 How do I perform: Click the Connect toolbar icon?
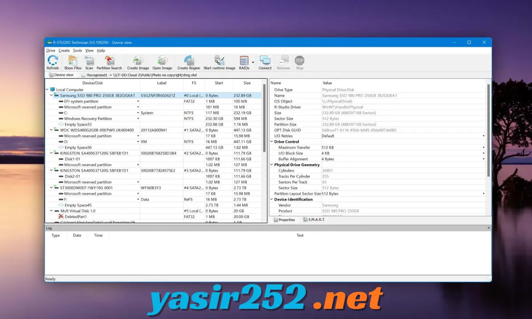[265, 60]
